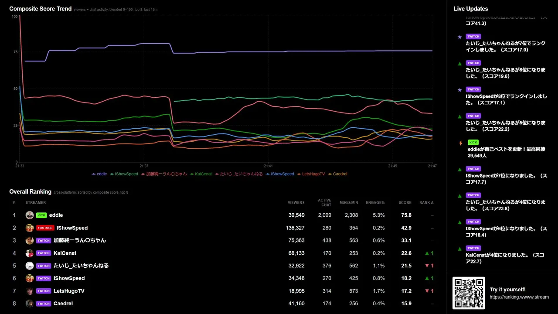Click avatar of rank 2 IShowSpeed row

coord(30,228)
